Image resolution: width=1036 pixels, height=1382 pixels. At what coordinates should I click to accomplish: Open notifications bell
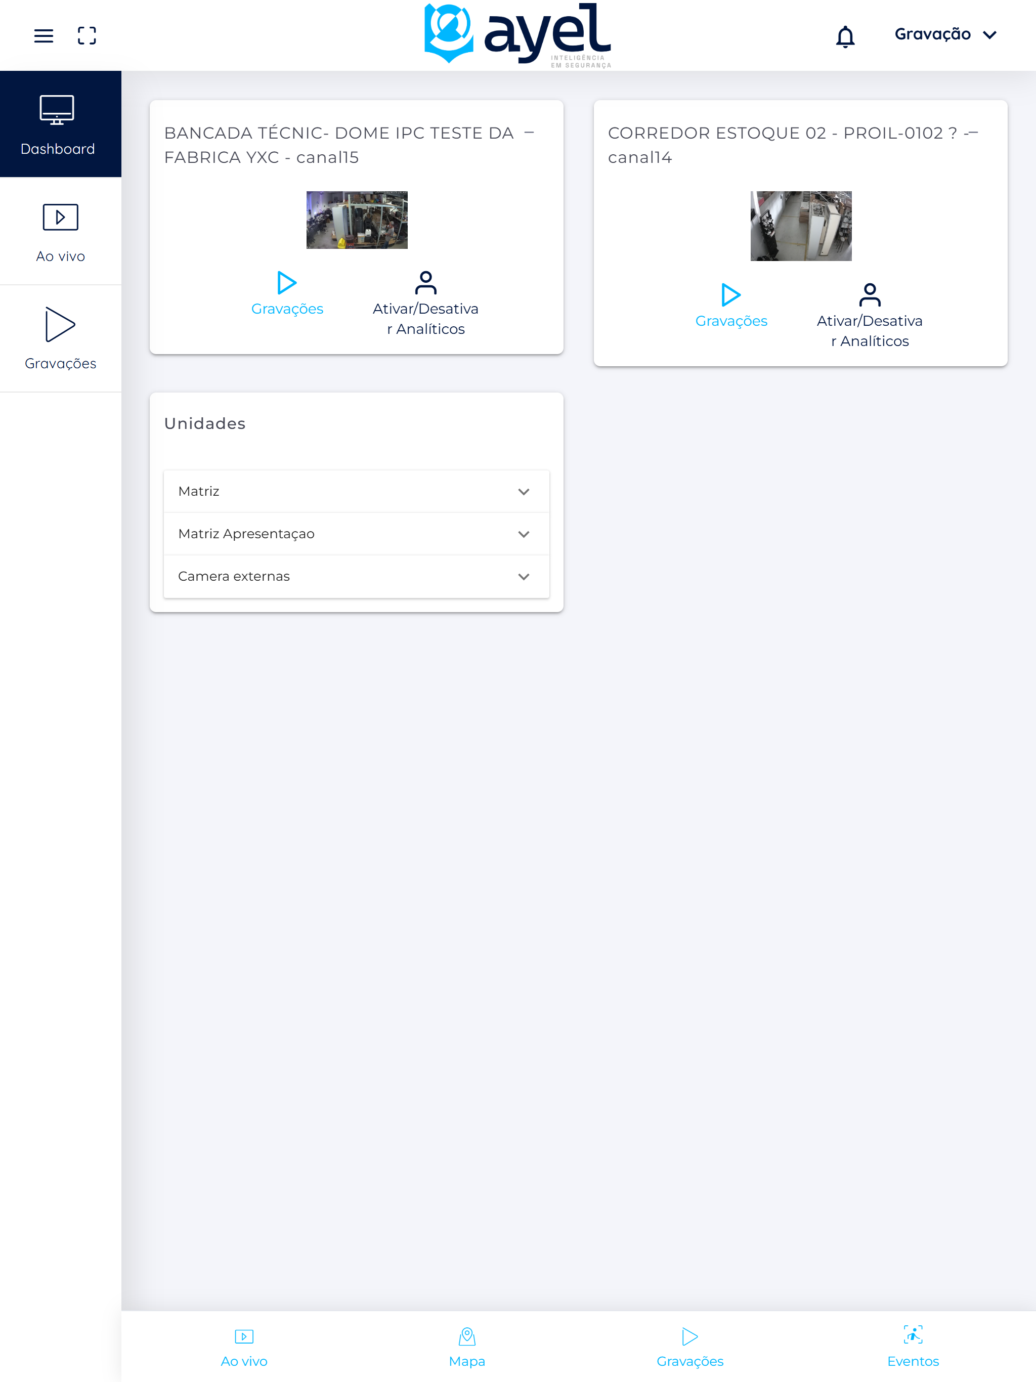tap(845, 36)
